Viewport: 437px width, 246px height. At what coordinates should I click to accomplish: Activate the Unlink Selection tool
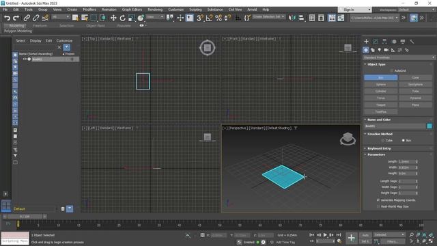(x=36, y=18)
